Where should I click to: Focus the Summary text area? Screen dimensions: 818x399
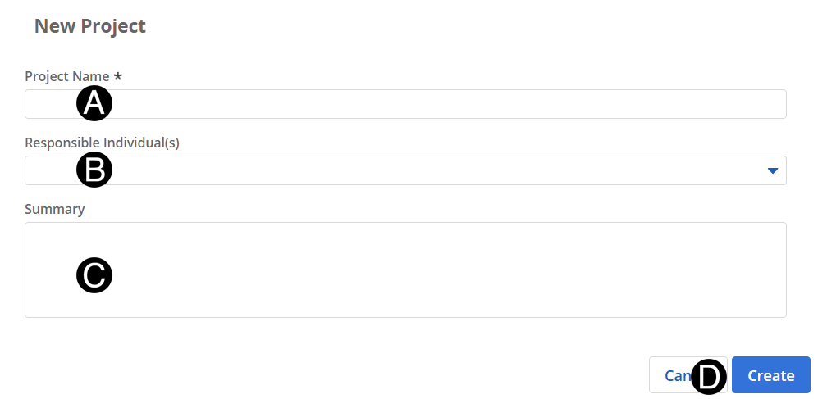click(x=443, y=270)
